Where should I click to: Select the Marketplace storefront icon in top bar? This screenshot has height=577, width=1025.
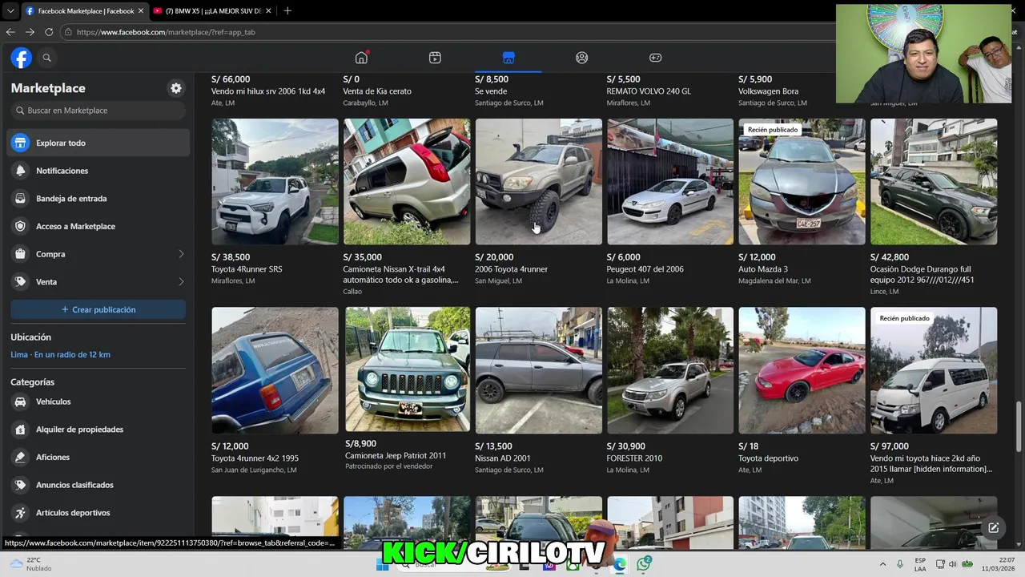(x=508, y=58)
